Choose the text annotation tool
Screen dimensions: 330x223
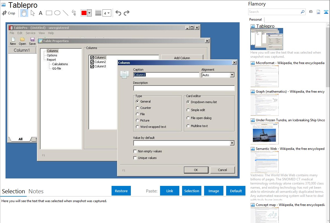[x=40, y=13]
